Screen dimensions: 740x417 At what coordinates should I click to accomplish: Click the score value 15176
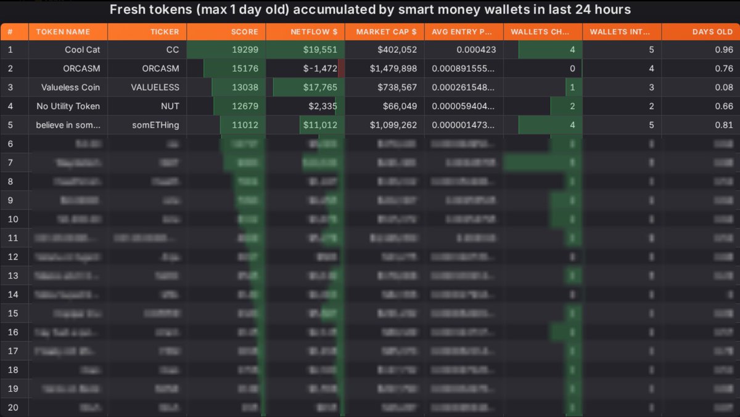245,68
